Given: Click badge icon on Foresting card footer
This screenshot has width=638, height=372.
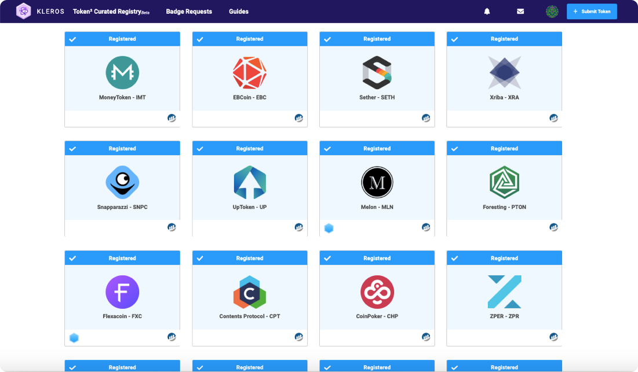Looking at the screenshot, I should 554,227.
